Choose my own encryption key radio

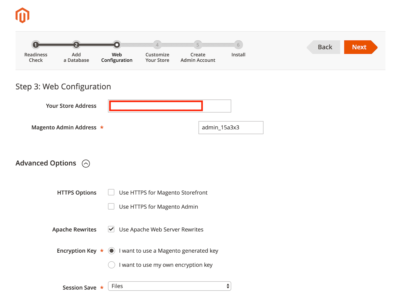pyautogui.click(x=111, y=265)
